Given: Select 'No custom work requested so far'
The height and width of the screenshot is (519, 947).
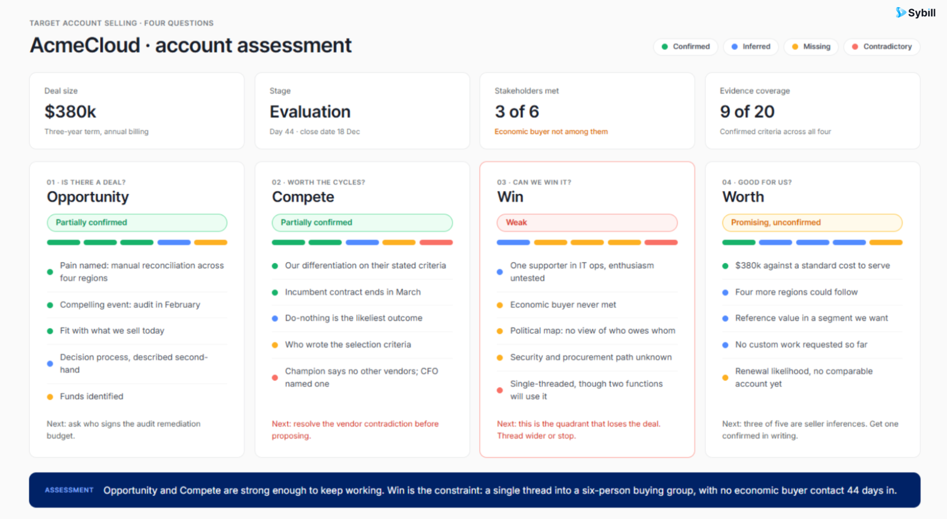Looking at the screenshot, I should tap(812, 345).
